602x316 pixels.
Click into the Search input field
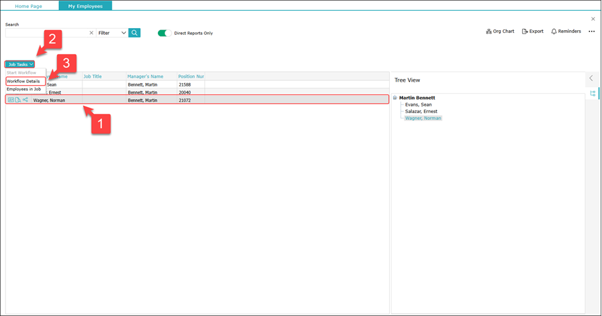46,33
